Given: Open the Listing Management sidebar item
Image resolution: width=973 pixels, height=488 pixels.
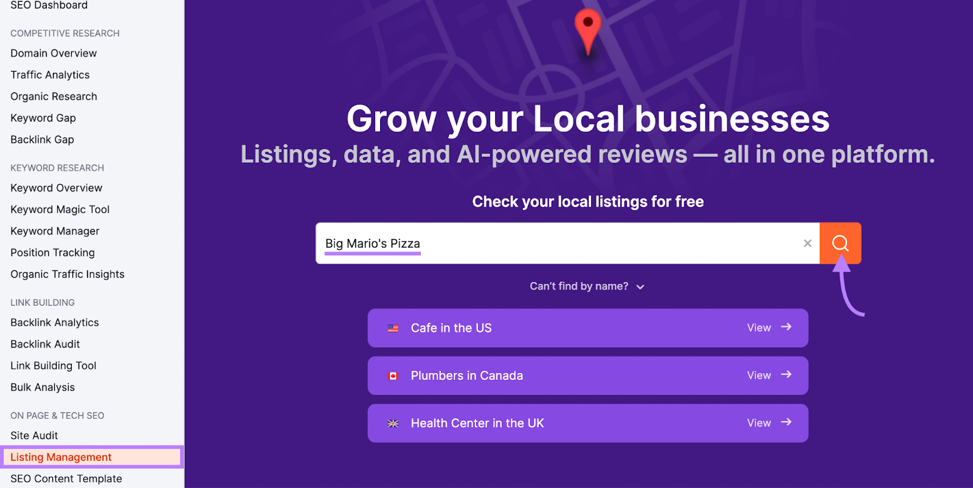Looking at the screenshot, I should pos(60,456).
